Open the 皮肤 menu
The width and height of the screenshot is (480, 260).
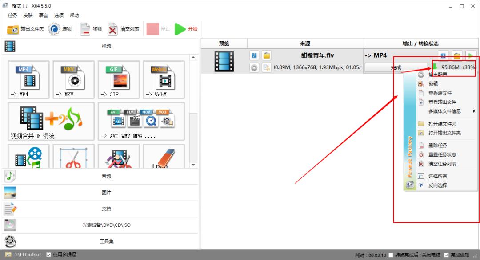pos(28,15)
